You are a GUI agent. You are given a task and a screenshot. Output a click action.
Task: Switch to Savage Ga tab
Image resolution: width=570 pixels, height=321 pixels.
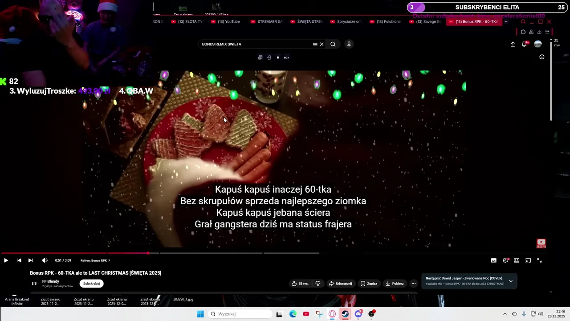point(426,21)
